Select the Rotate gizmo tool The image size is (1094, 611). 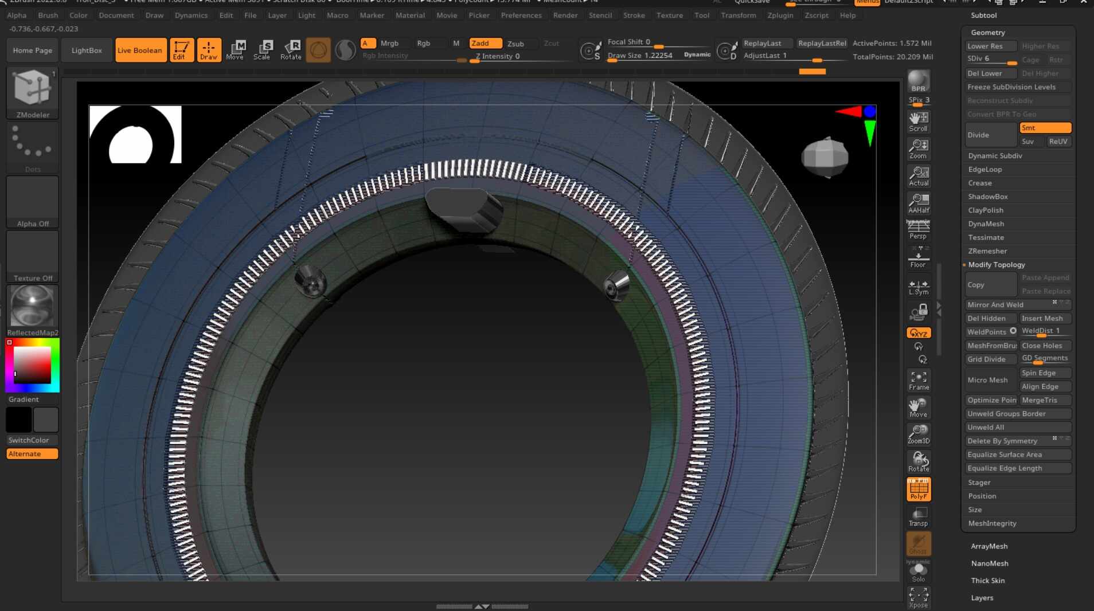[291, 50]
